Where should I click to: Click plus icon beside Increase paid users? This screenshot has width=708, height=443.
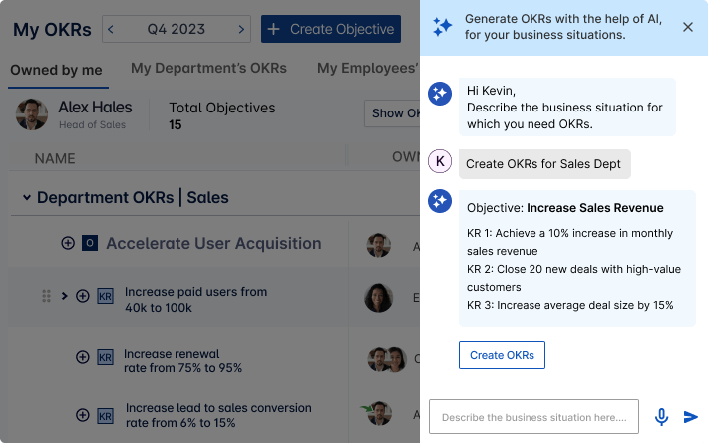click(83, 296)
